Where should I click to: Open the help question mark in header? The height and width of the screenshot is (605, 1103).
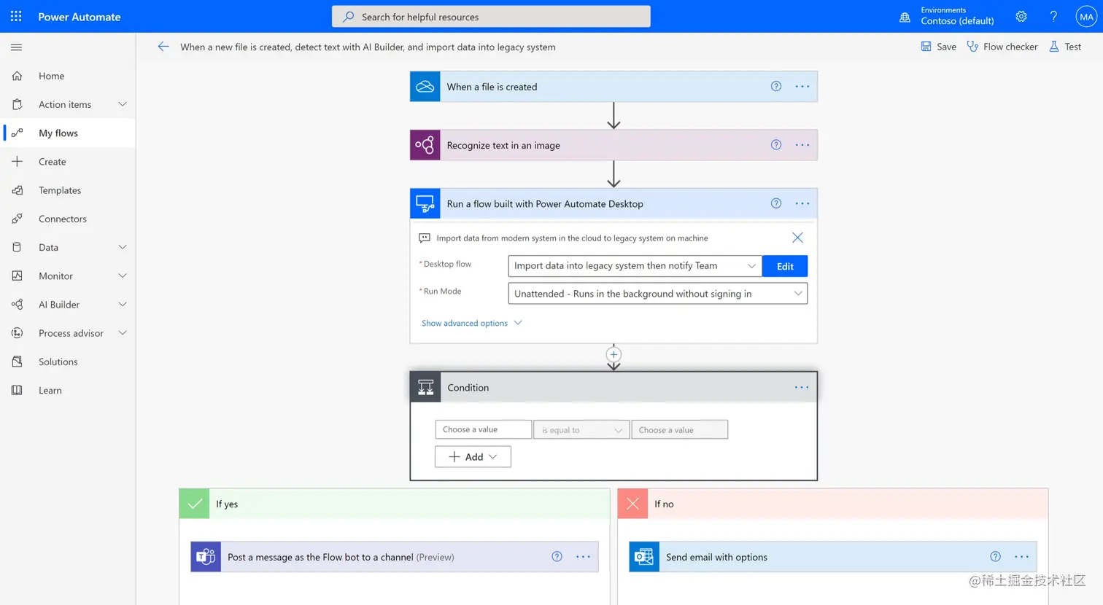coord(1053,16)
